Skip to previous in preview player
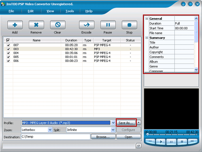 click(150, 141)
